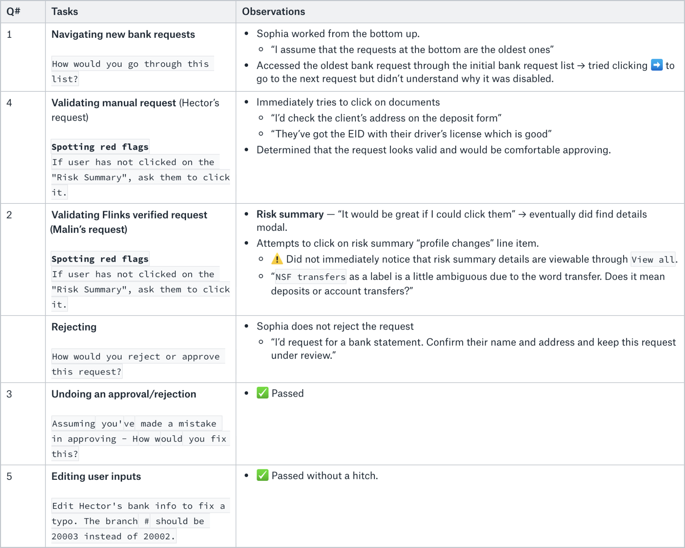This screenshot has width=685, height=548.
Task: Click the bold 'Risk summary' text
Action: click(290, 214)
